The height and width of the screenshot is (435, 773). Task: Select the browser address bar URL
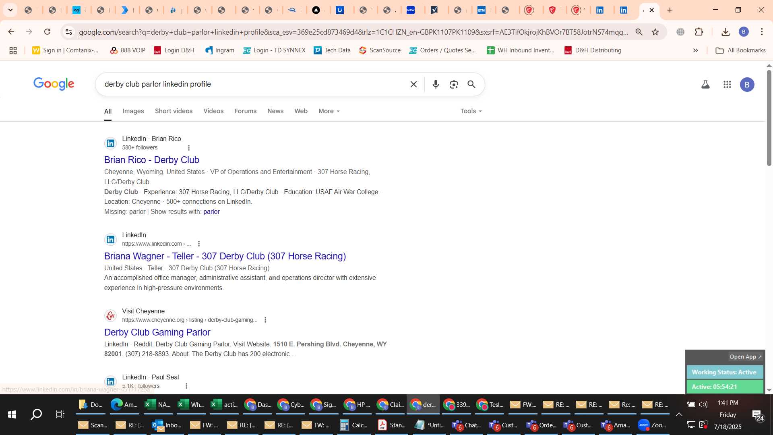click(x=353, y=32)
